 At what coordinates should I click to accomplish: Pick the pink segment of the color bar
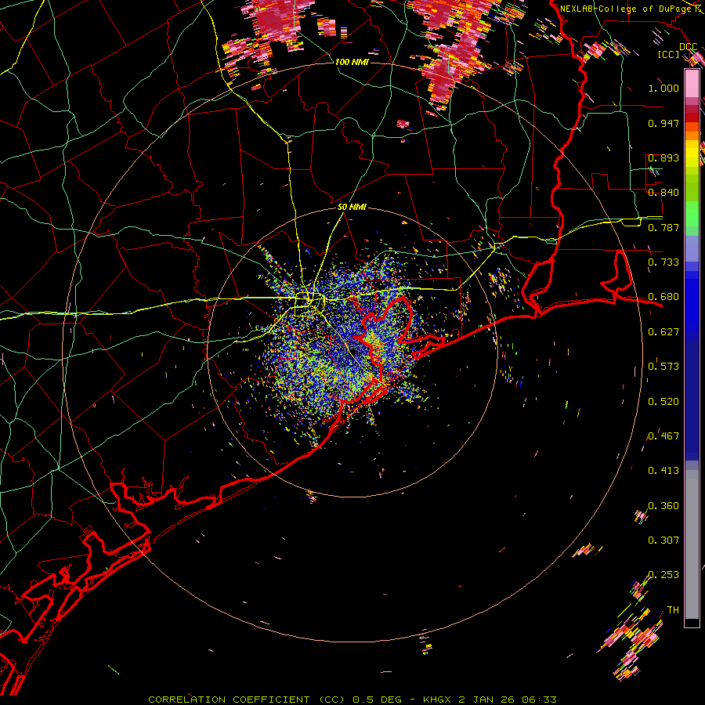(x=692, y=83)
